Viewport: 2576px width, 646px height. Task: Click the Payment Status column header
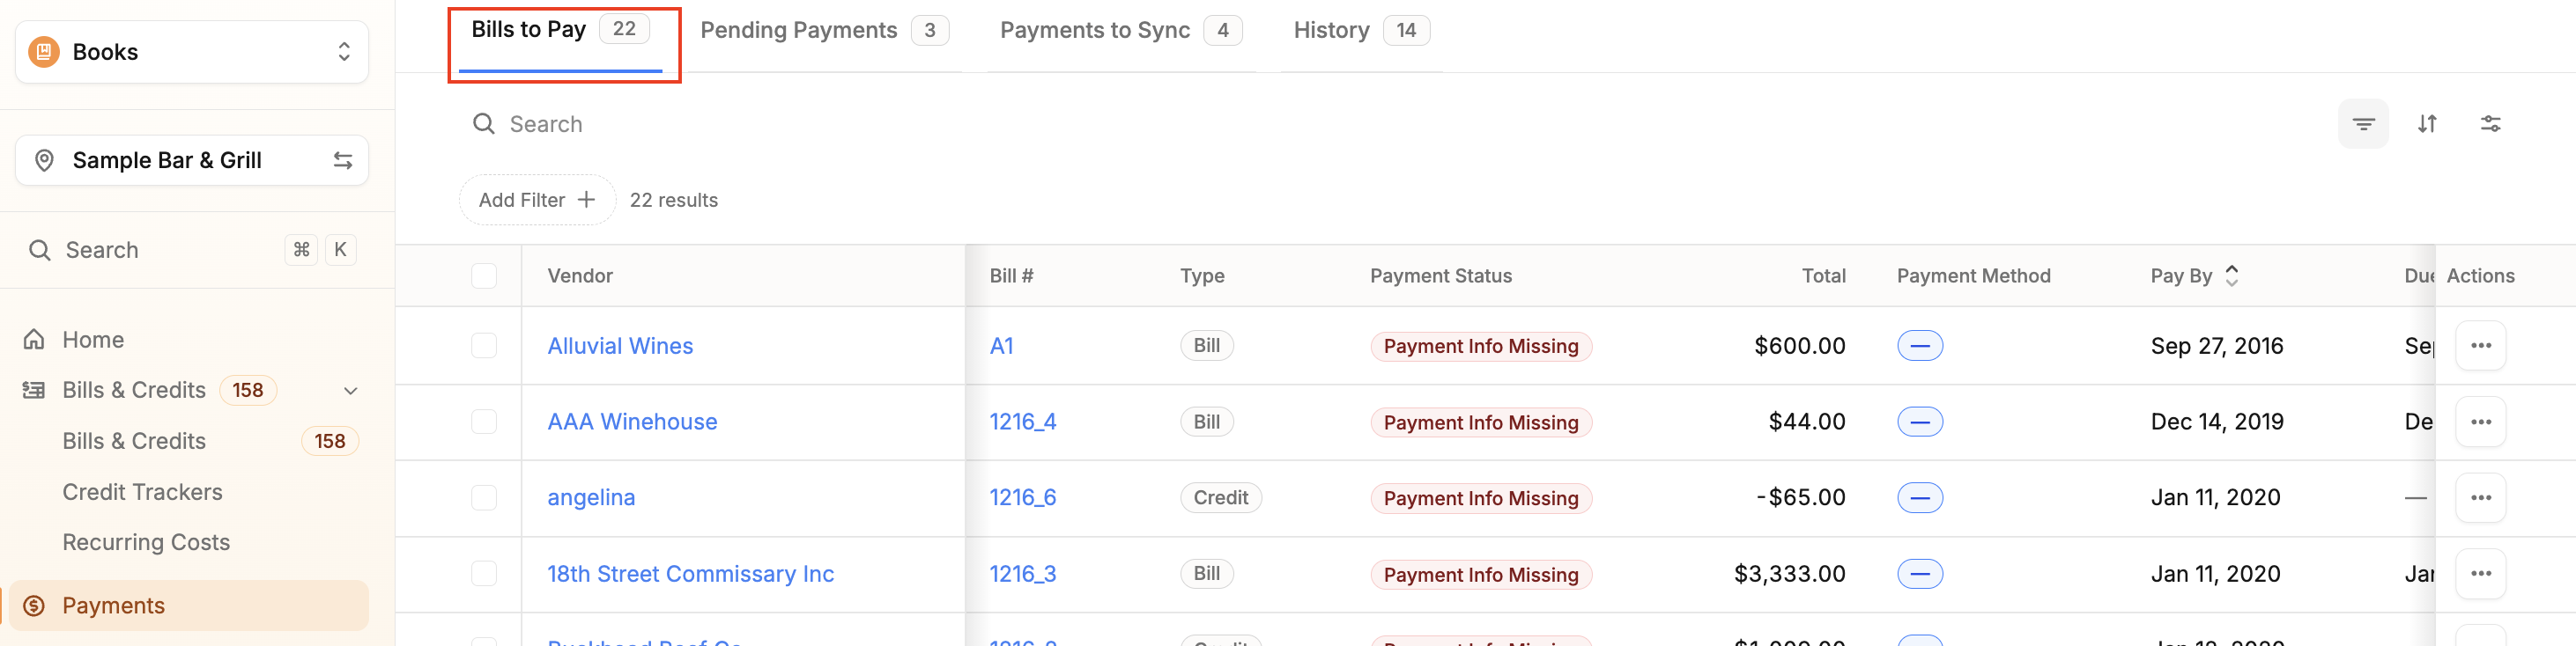click(1440, 275)
